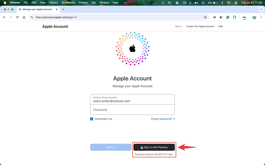
Task: Open the Google Password Manager extension icon
Action: (x=244, y=17)
